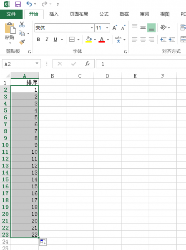Apply the yellow fill color swatch

point(89,40)
